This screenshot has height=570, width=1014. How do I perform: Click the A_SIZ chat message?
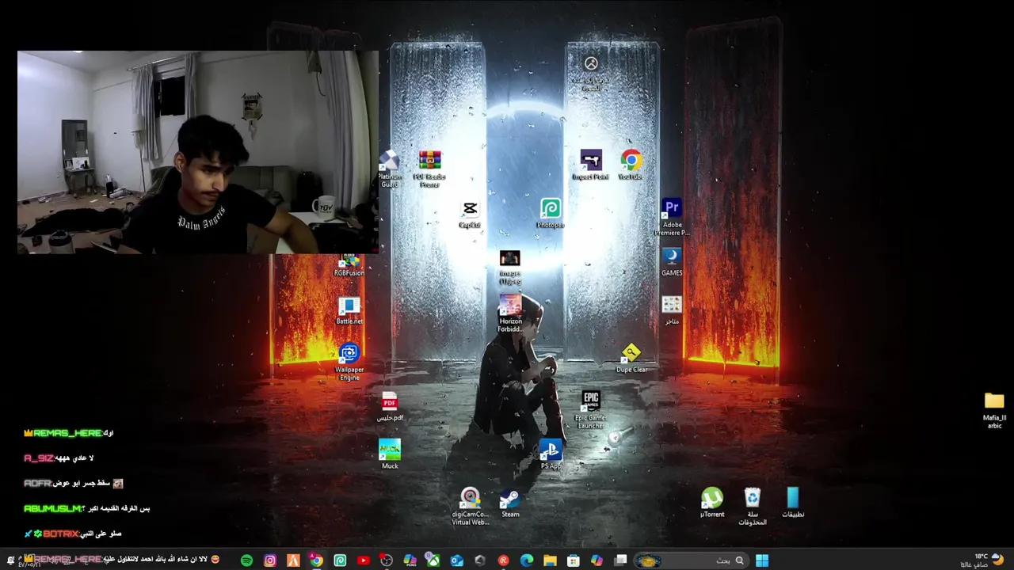[x=59, y=458]
